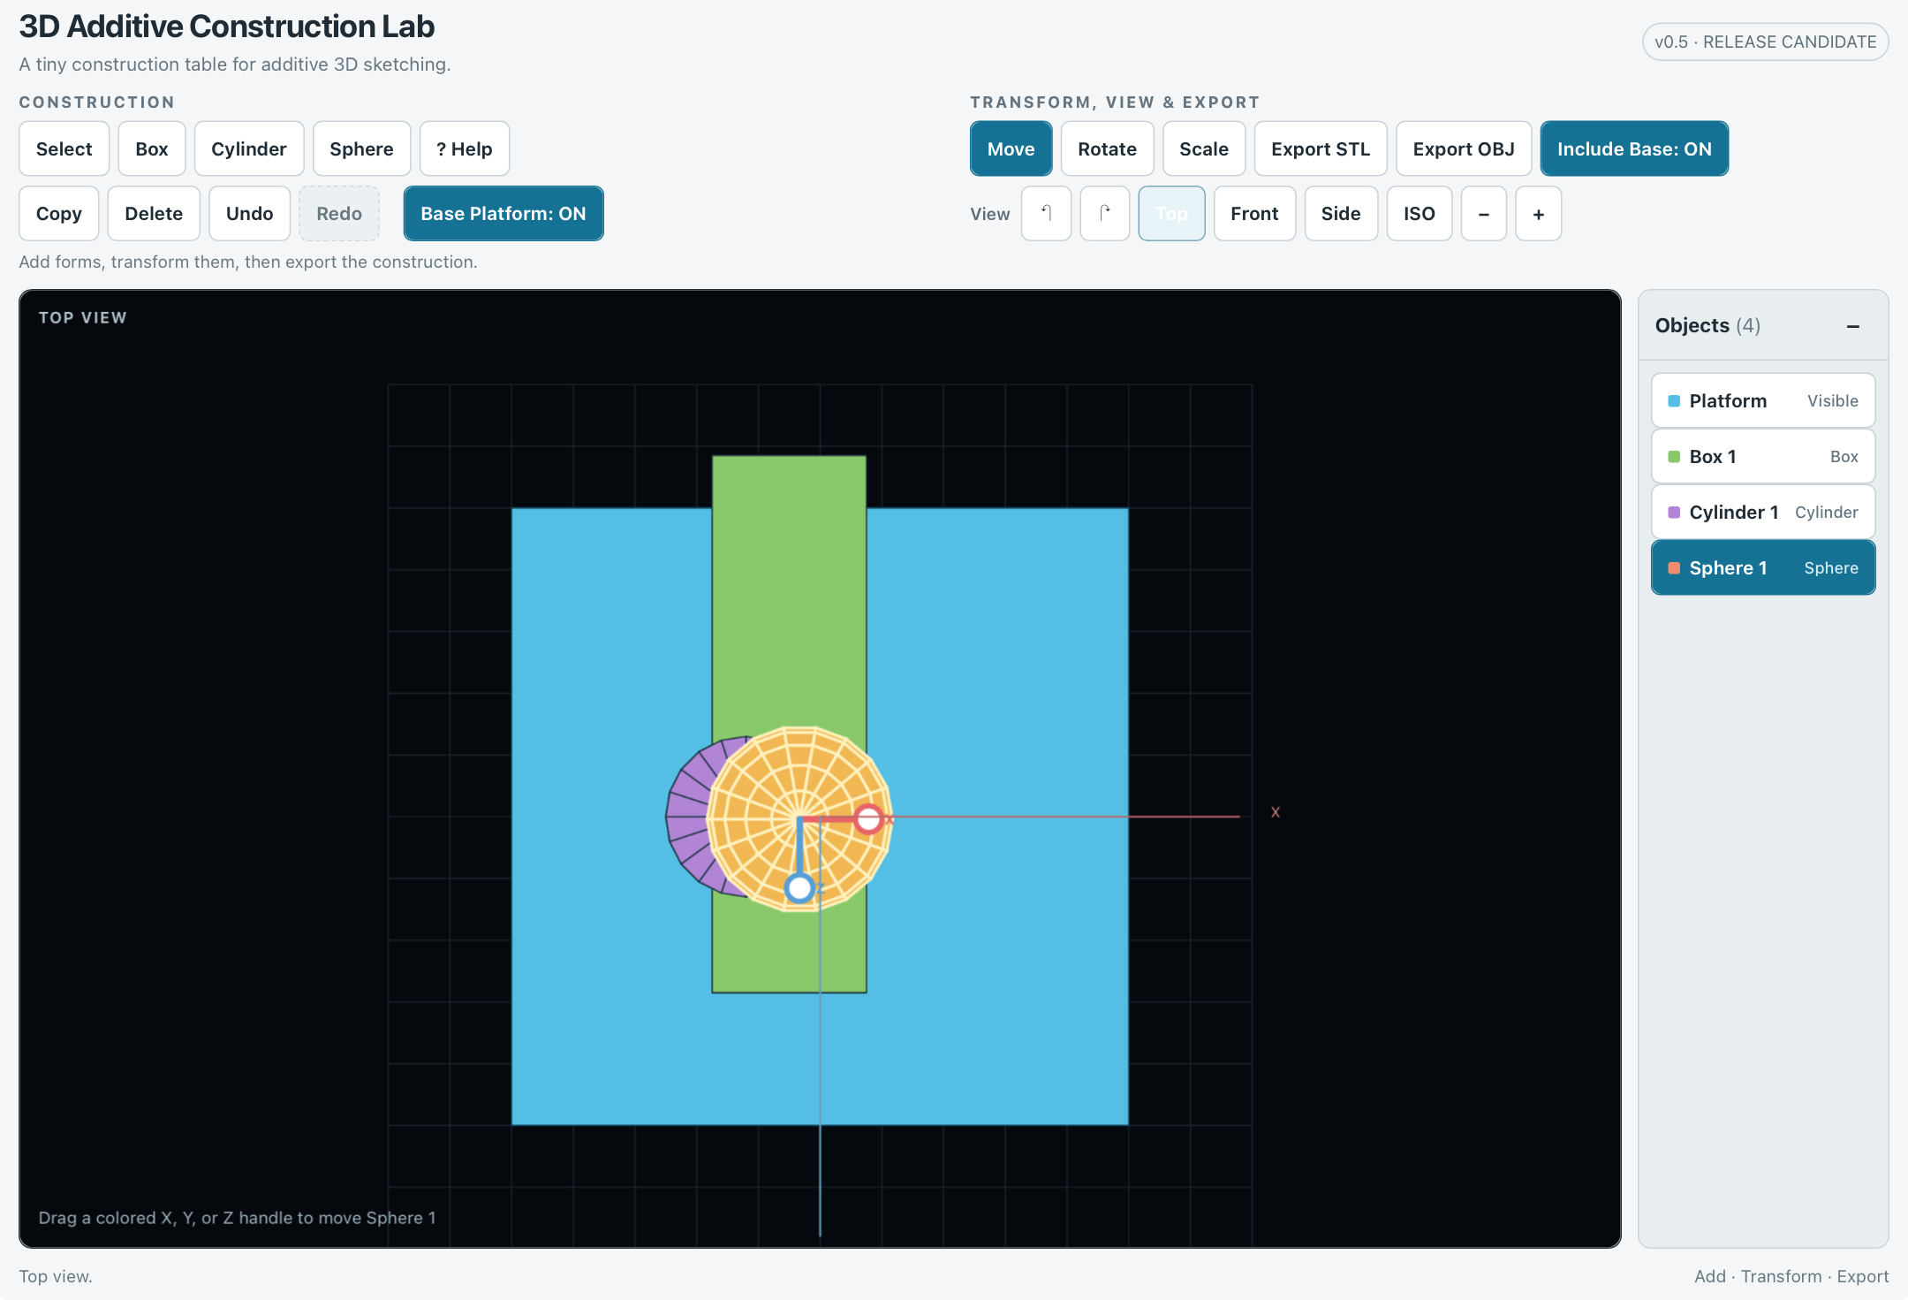Export the model as STL

[1320, 148]
